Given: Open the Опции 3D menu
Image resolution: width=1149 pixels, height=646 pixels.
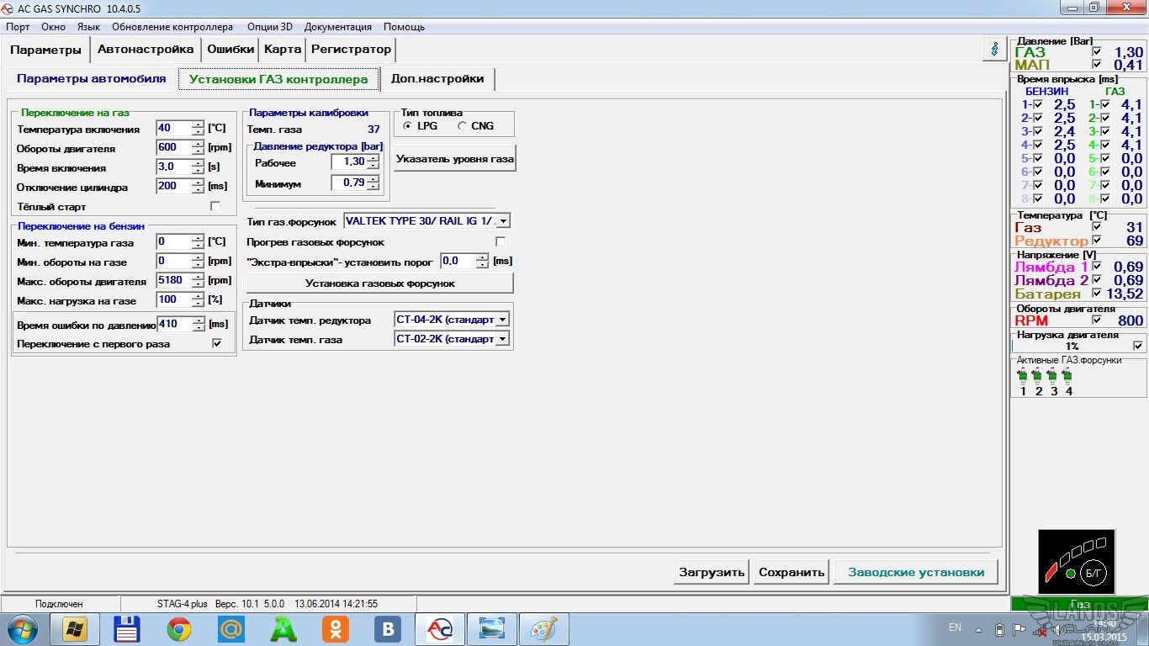Looking at the screenshot, I should 269,27.
